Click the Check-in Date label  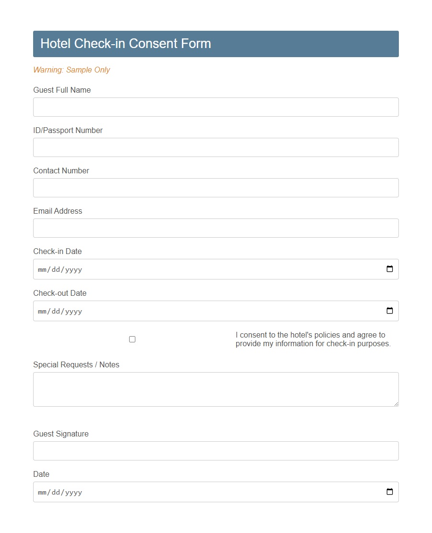click(57, 251)
